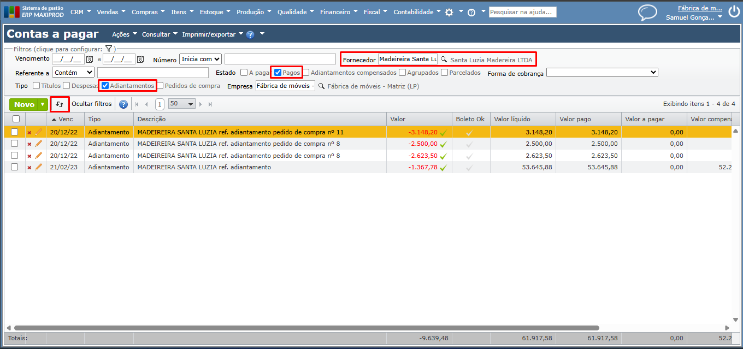Open the first Vencimento calendar picker
Screen dimensions: 743x349
coord(90,59)
